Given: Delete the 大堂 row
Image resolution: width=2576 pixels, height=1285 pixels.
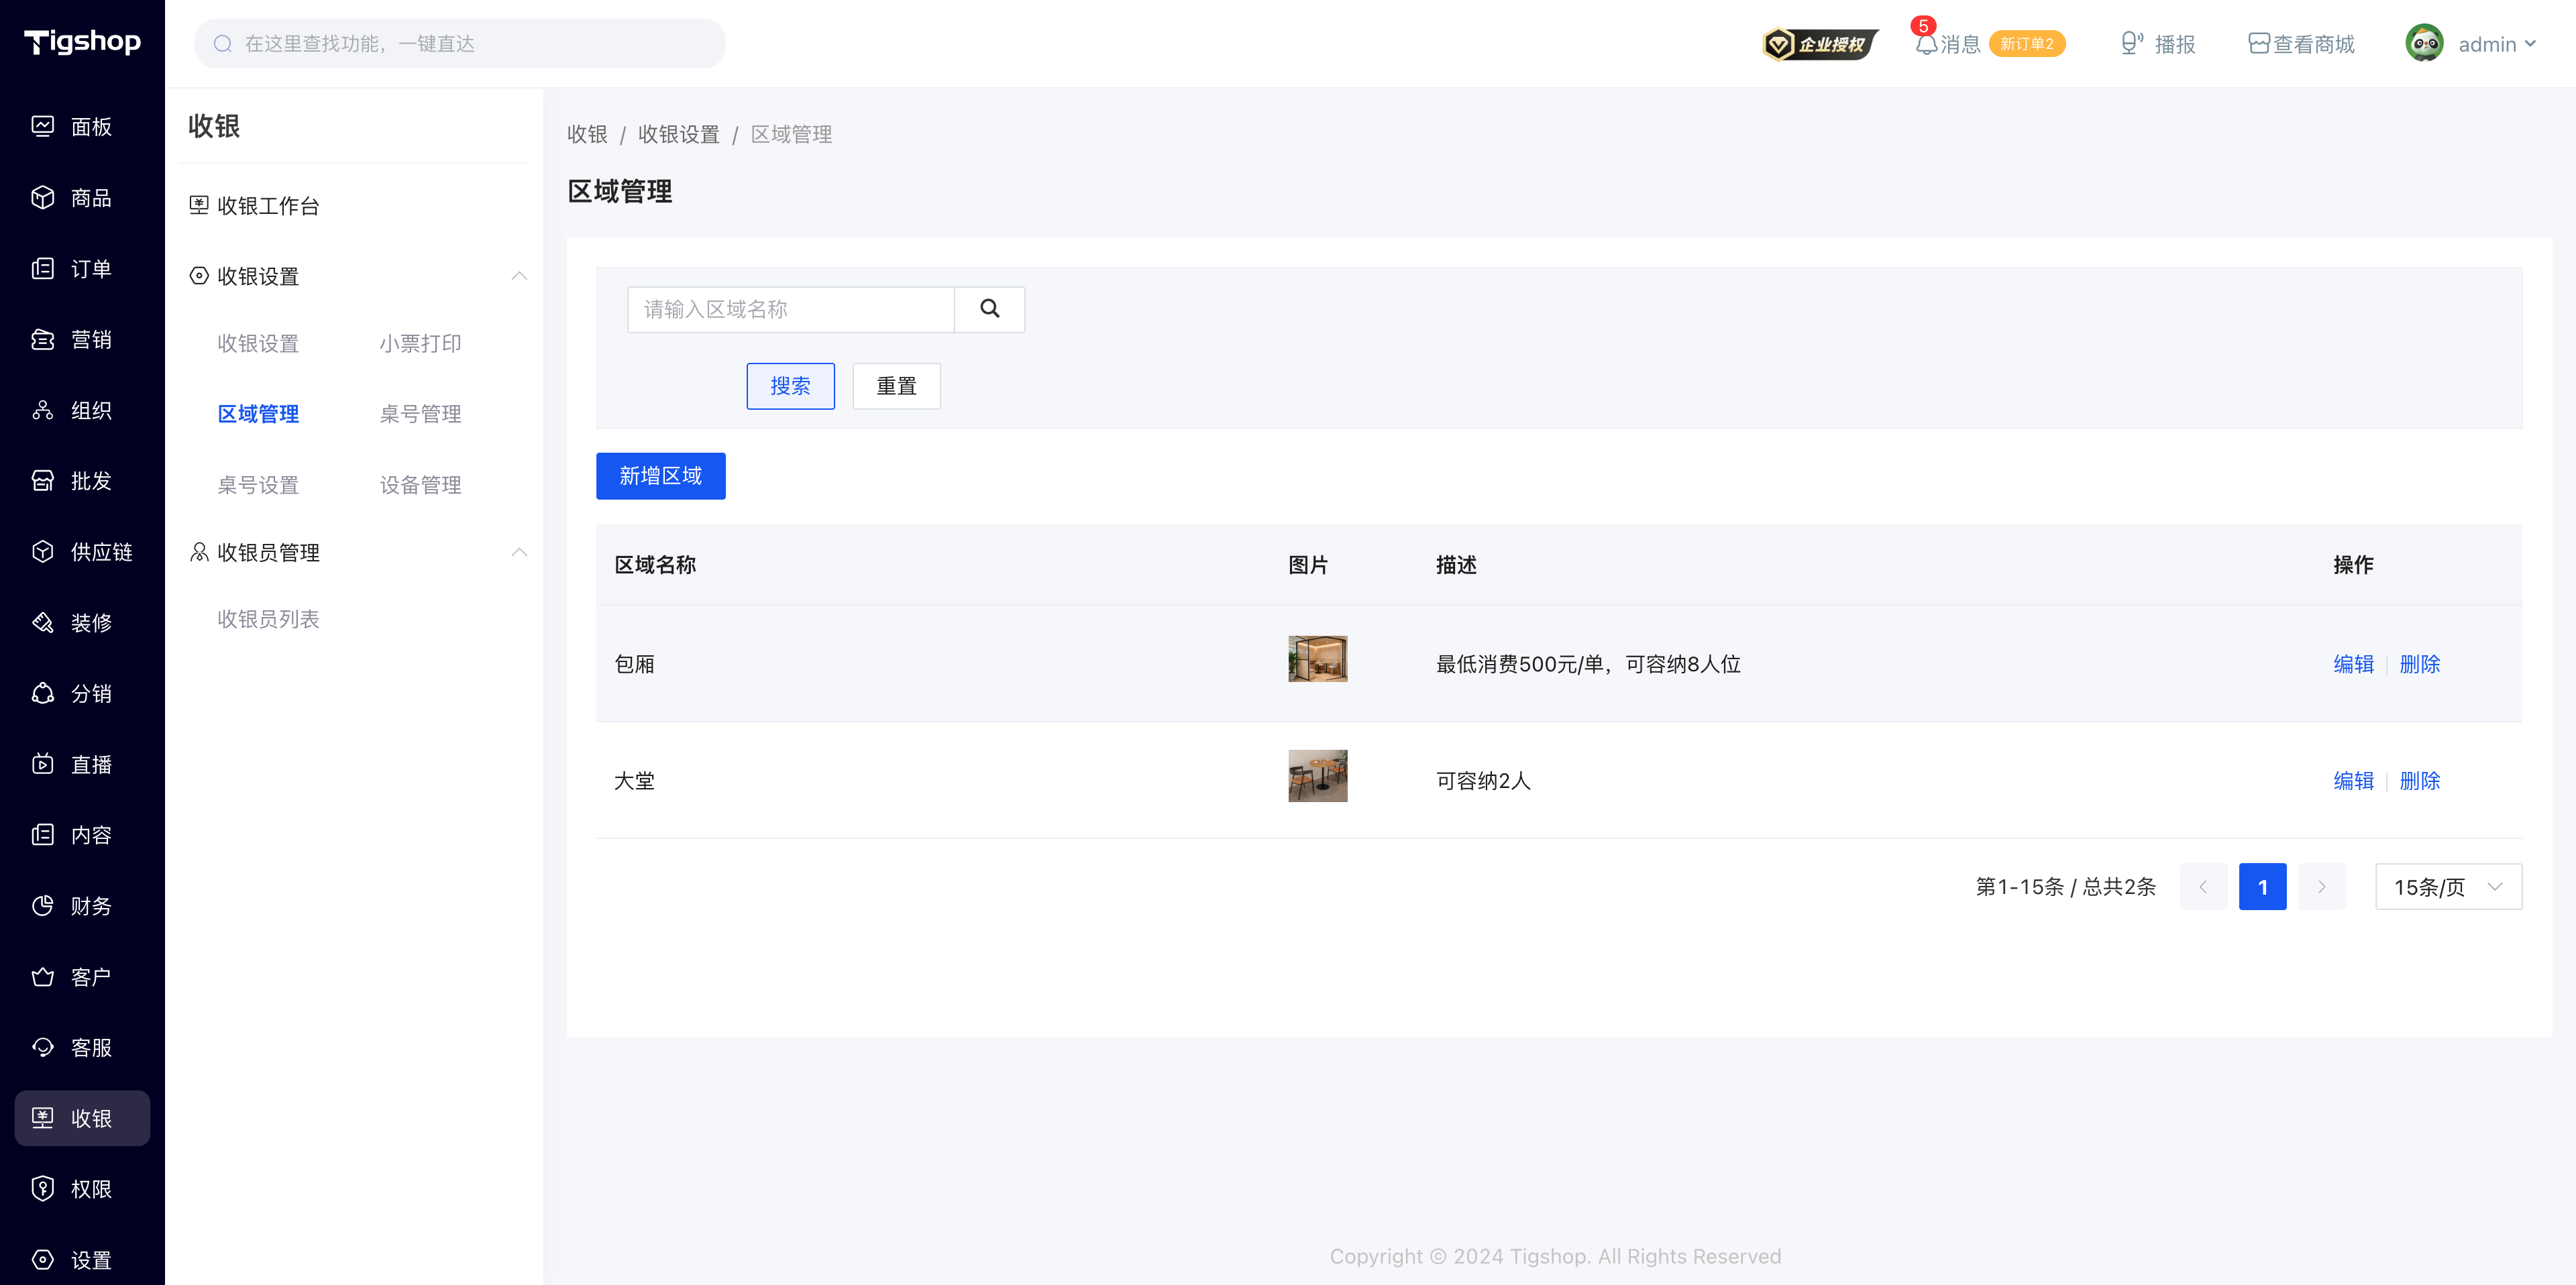Looking at the screenshot, I should (x=2419, y=781).
